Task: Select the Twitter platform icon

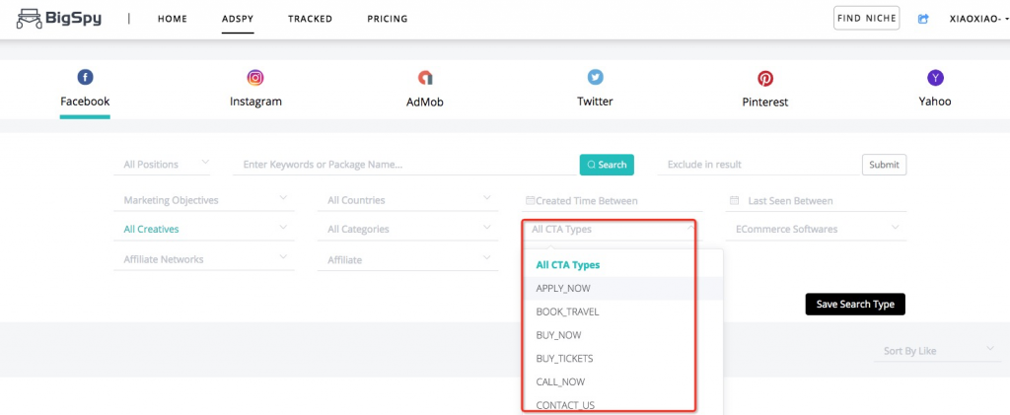Action: pyautogui.click(x=595, y=77)
